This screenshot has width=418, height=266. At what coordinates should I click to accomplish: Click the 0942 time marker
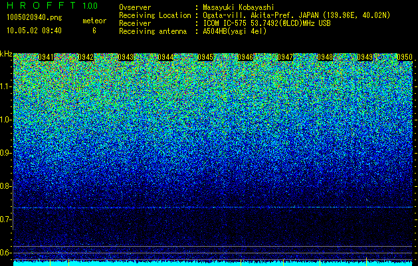pos(86,57)
